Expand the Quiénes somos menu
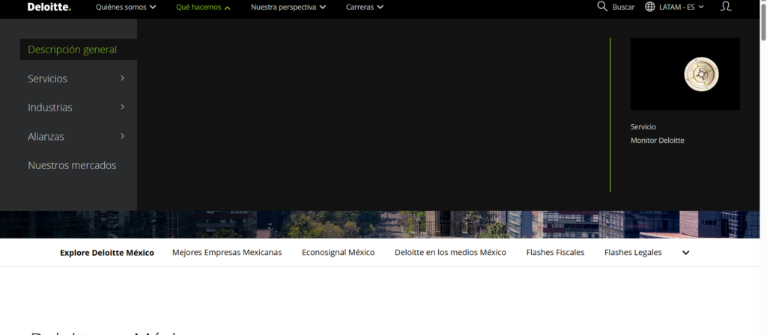The image size is (767, 335). click(126, 7)
